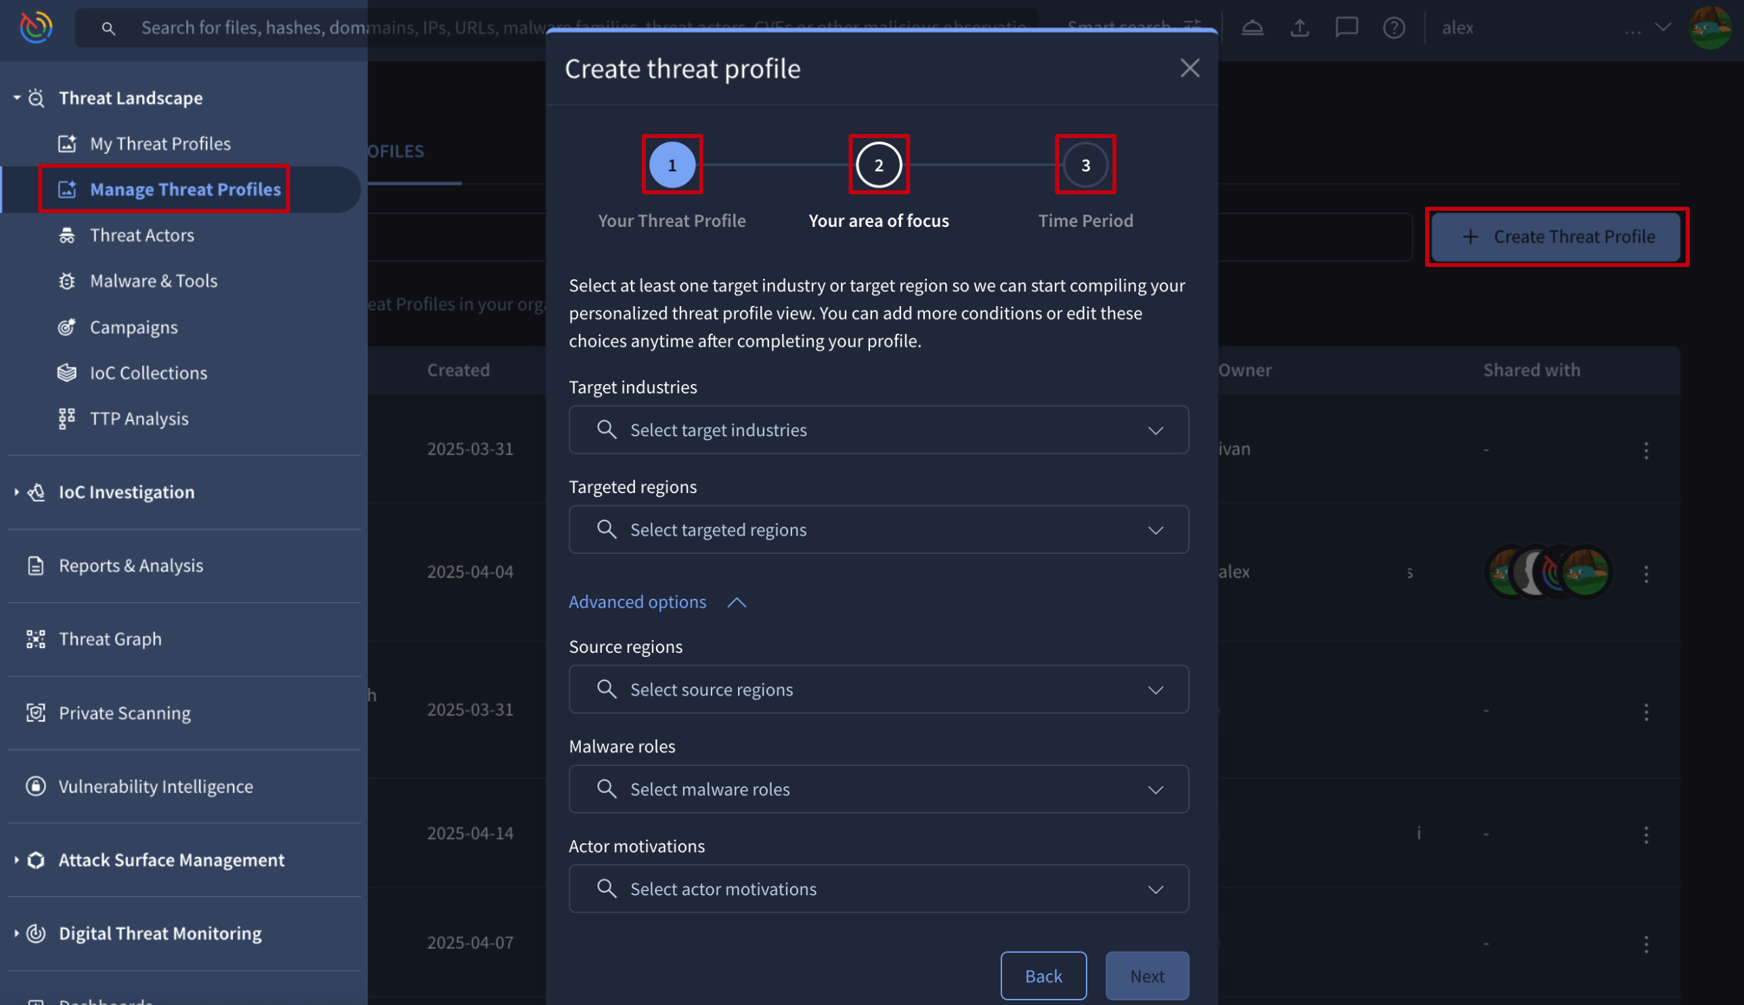Click the Vulnerability Intelligence lock icon
Screen dimensions: 1744x1005
[x=36, y=786]
